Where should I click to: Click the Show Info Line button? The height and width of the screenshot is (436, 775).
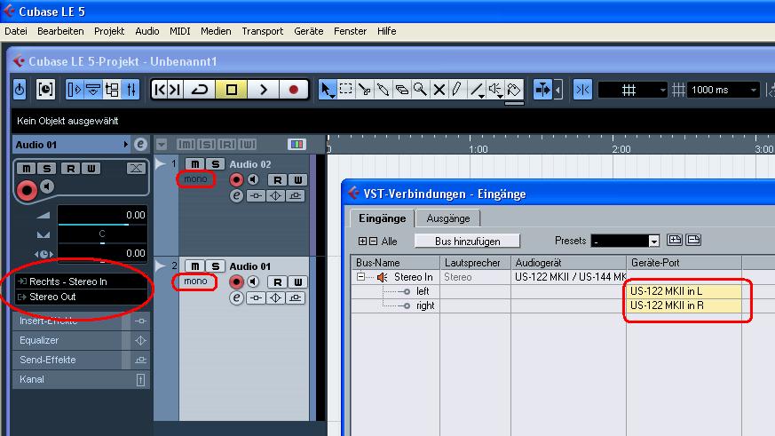93,90
